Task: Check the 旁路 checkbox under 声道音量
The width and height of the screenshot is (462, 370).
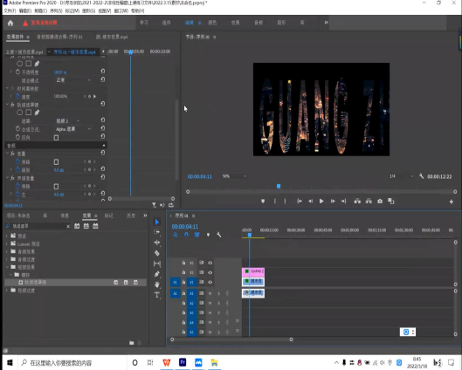Action: 56,187
